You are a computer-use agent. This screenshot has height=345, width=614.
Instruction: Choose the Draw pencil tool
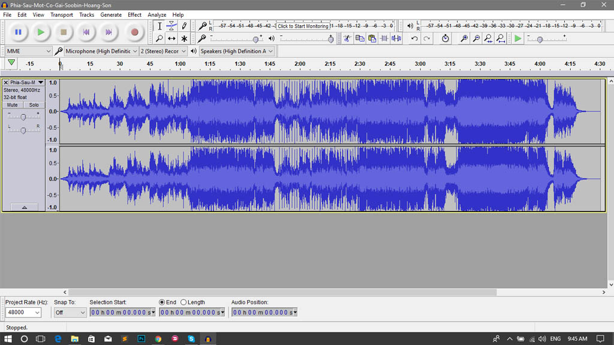pyautogui.click(x=184, y=26)
